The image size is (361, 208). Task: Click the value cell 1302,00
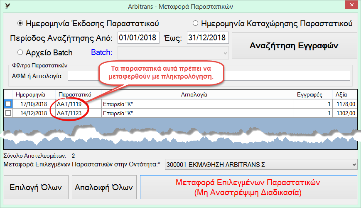coord(345,113)
